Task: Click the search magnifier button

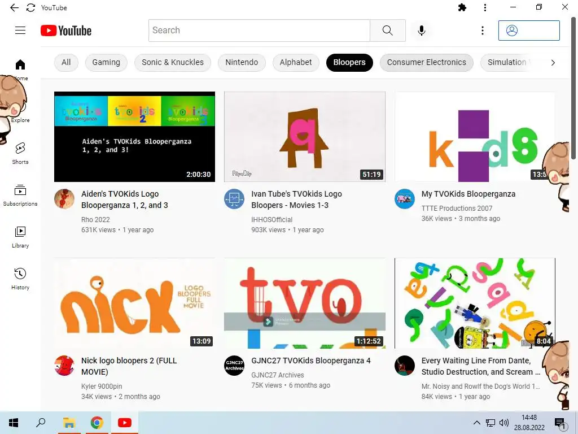Action: pyautogui.click(x=387, y=31)
